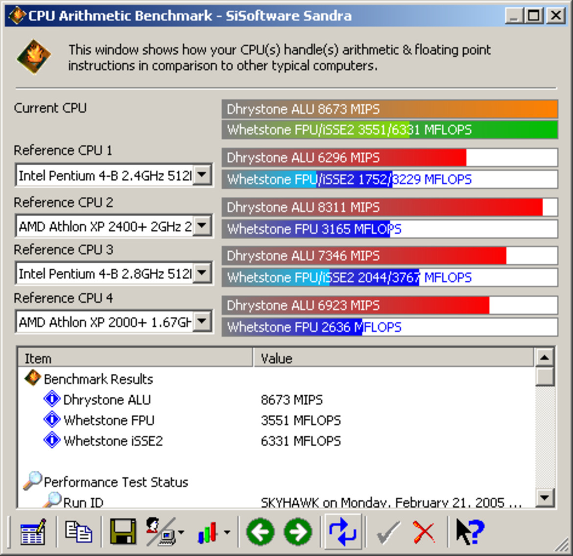573x556 pixels.
Task: Click the green Whetstone 3551/6331 MFLOPS bar
Action: tap(389, 129)
